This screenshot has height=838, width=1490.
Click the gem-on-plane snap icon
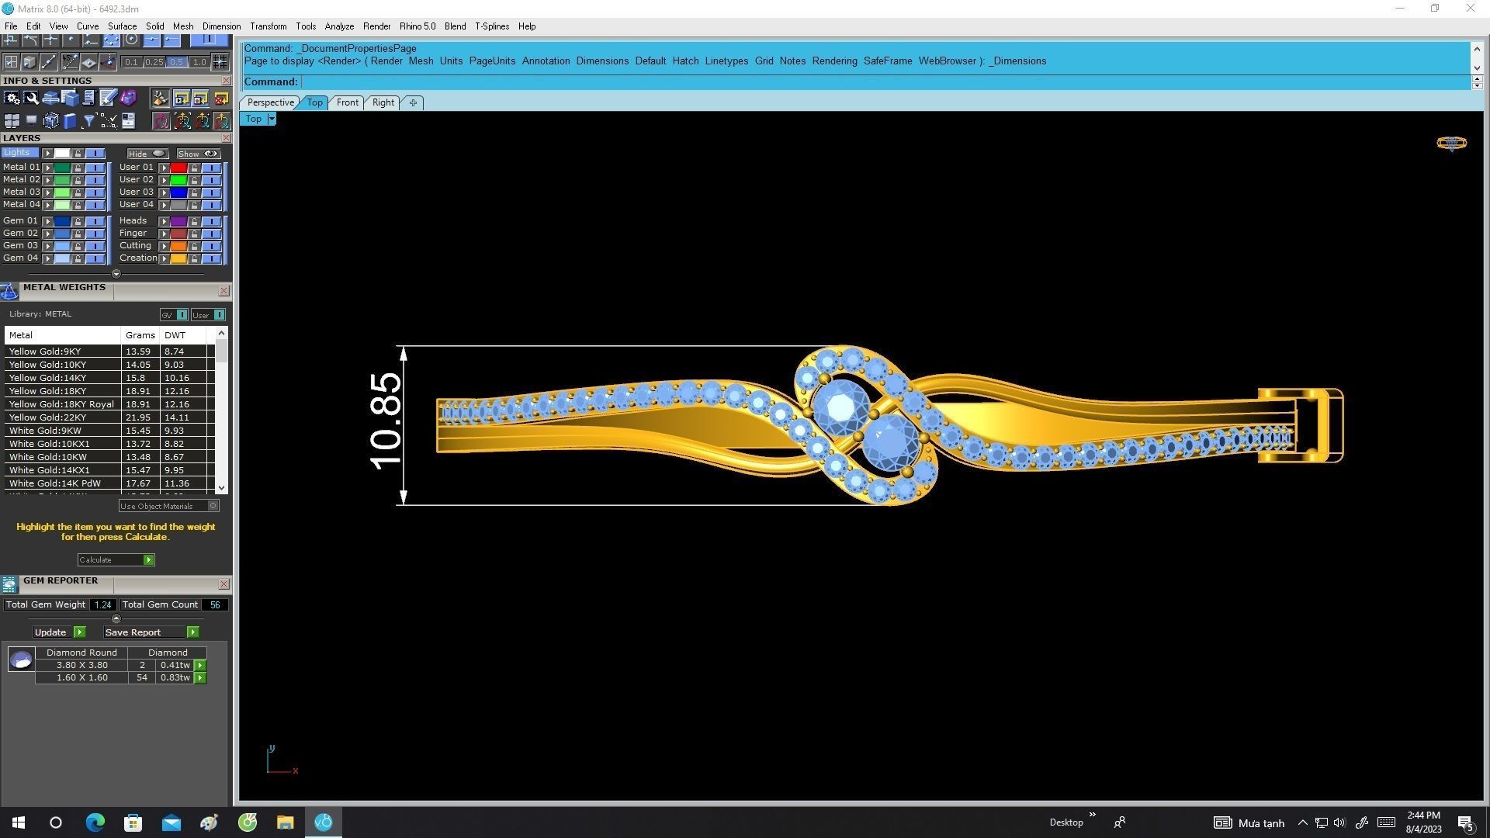point(89,62)
